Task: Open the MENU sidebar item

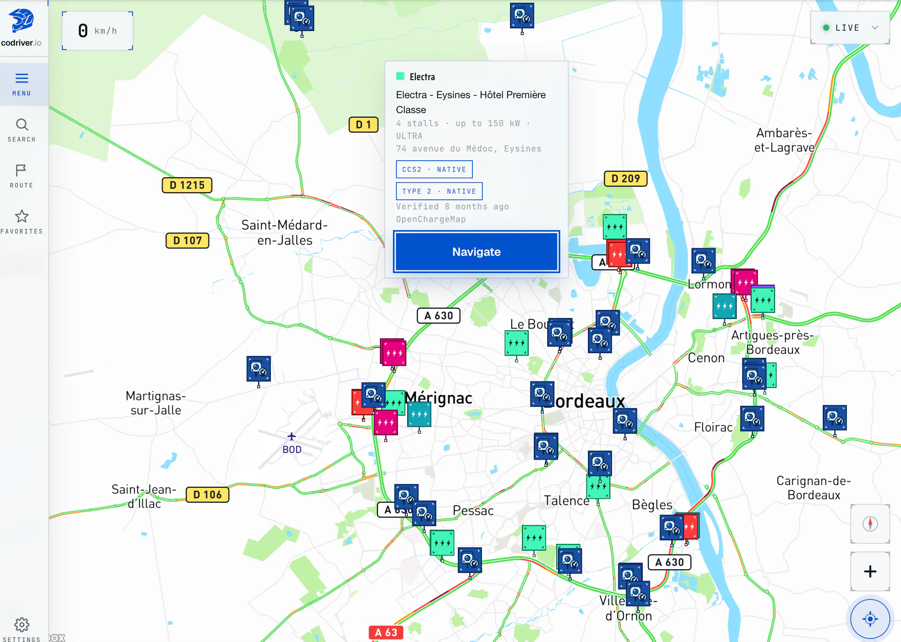Action: 22,84
